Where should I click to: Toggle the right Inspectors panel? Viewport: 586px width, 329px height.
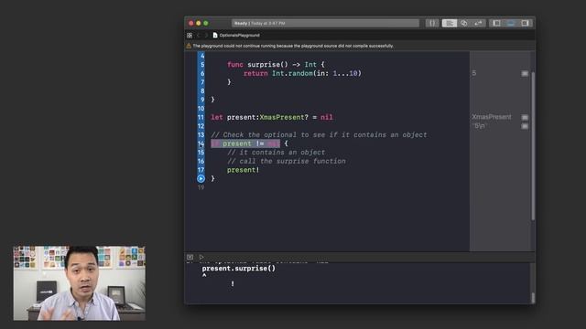(525, 23)
